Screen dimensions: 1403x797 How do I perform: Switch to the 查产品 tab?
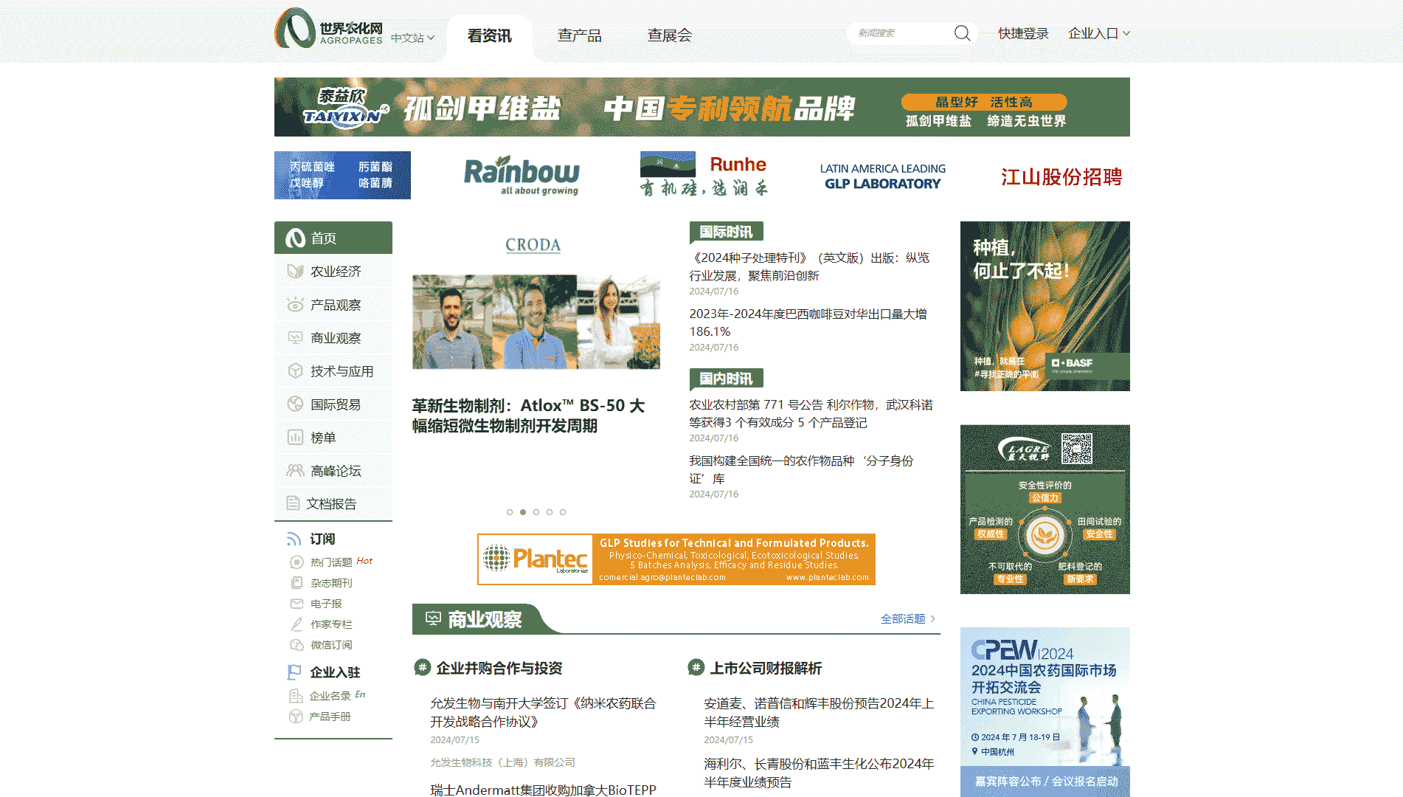[x=580, y=35]
